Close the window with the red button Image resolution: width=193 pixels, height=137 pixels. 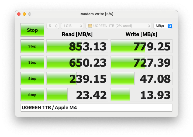click(x=19, y=14)
